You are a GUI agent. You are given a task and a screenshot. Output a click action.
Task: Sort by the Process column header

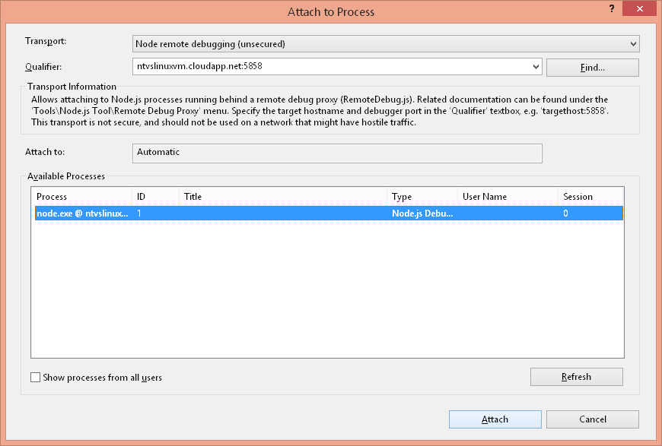click(x=81, y=197)
